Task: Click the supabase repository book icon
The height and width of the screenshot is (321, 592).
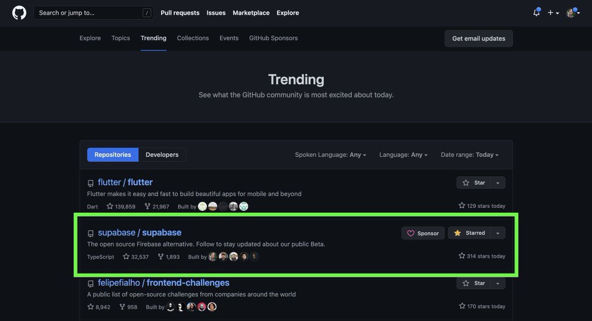Action: (x=91, y=234)
